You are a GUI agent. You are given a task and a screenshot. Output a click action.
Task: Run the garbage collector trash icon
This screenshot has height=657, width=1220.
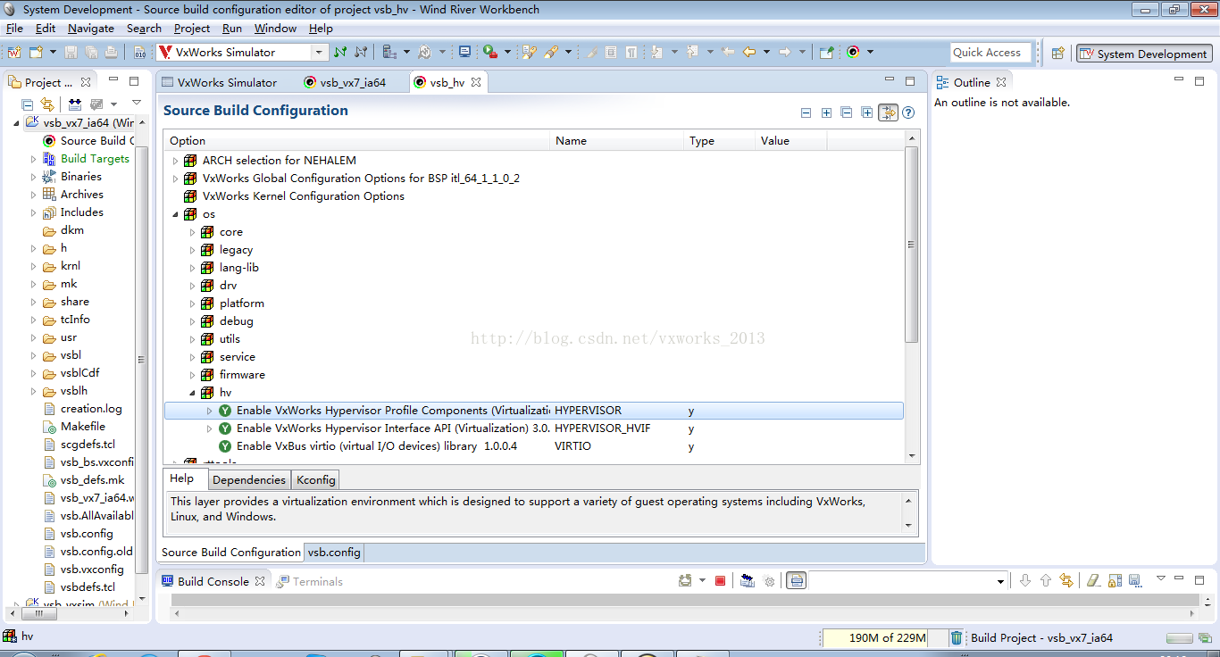point(957,637)
